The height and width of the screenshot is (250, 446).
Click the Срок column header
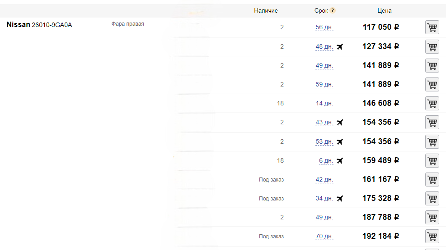(x=321, y=11)
